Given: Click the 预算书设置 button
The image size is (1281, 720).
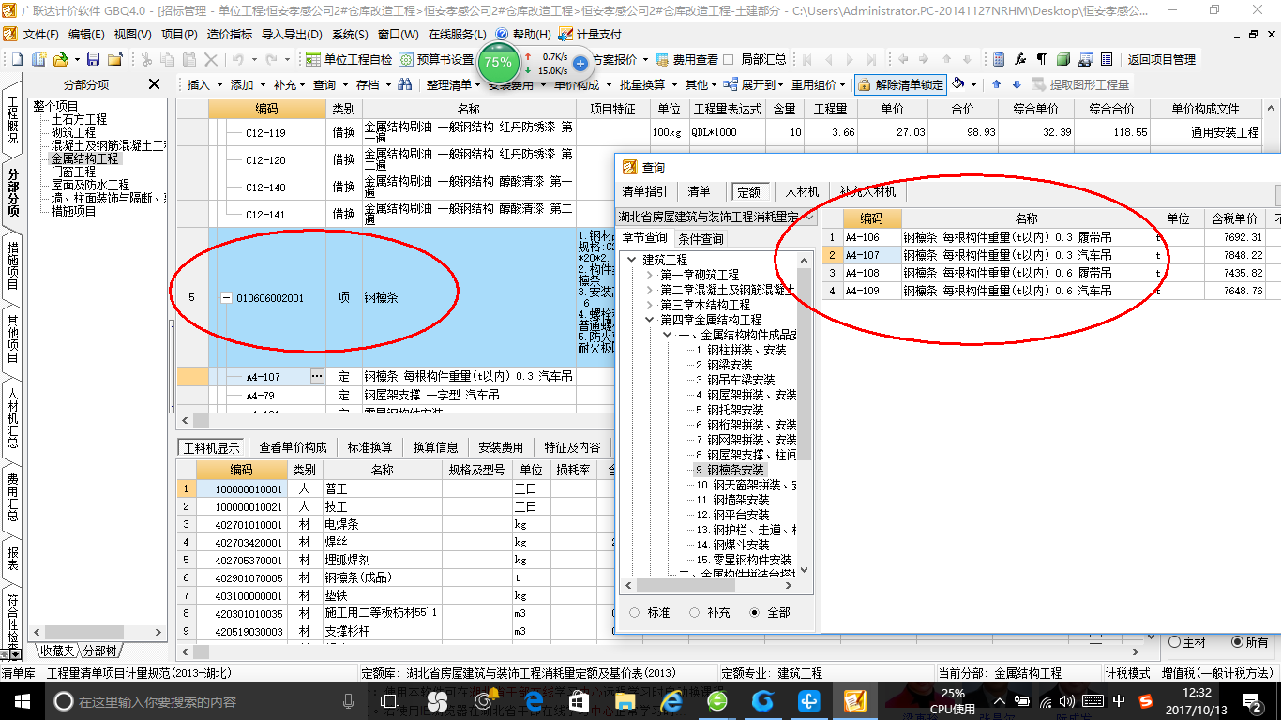Looking at the screenshot, I should [437, 59].
